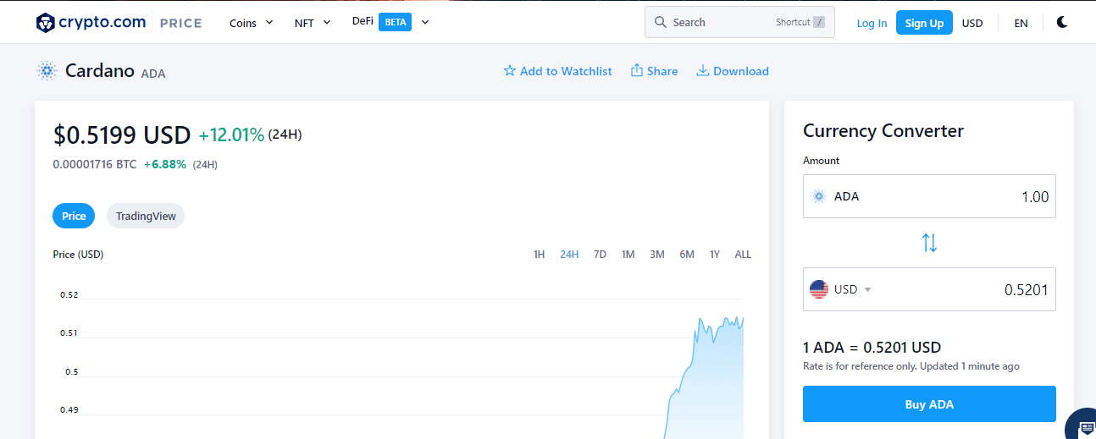Select the 1Y time range

715,255
